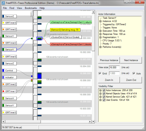146x131 pixels.
Task: Click the FreeRTOS+Trace application icon in title bar
Action: coord(3,3)
